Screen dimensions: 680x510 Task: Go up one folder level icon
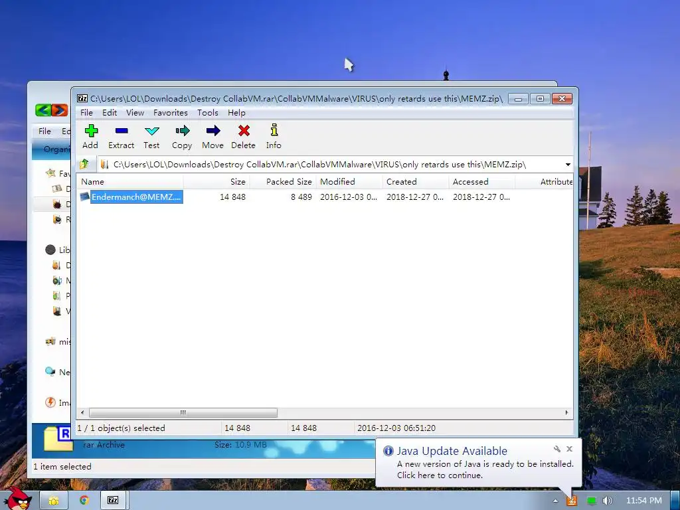(x=84, y=164)
